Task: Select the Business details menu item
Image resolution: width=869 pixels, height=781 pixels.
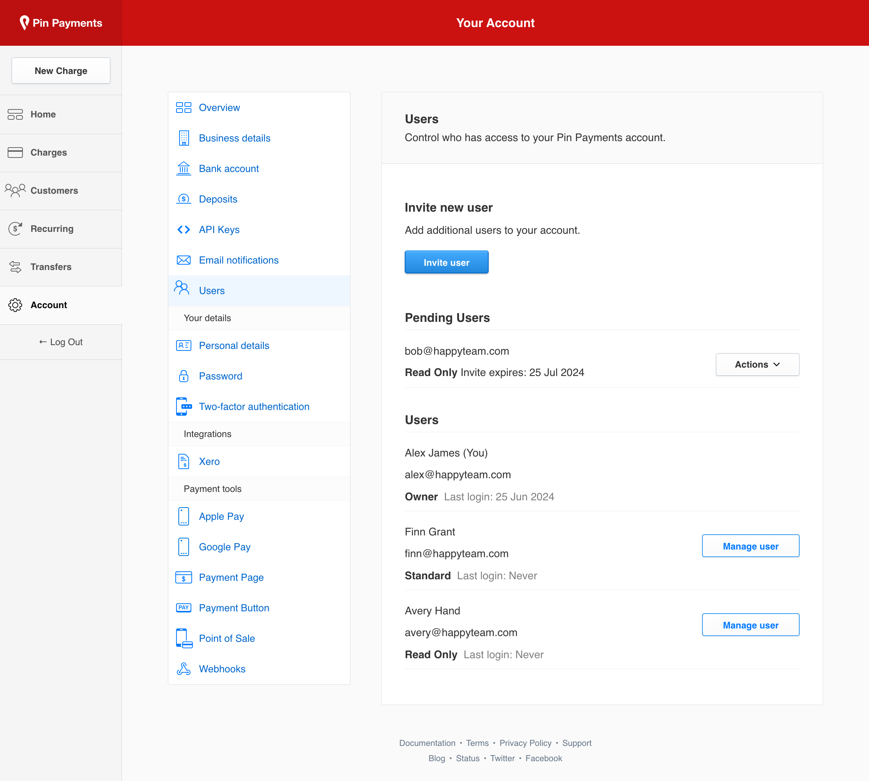Action: [234, 138]
